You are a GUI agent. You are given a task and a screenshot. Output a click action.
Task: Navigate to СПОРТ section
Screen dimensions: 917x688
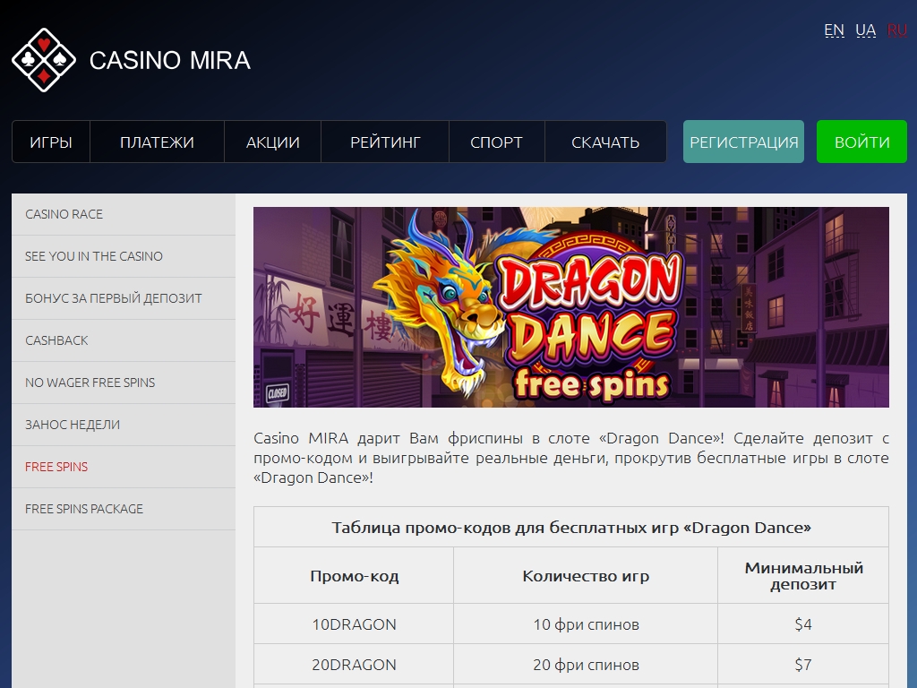496,142
